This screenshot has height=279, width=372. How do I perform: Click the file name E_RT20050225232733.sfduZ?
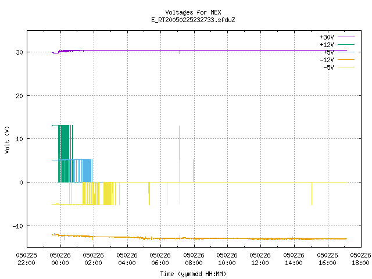(193, 20)
